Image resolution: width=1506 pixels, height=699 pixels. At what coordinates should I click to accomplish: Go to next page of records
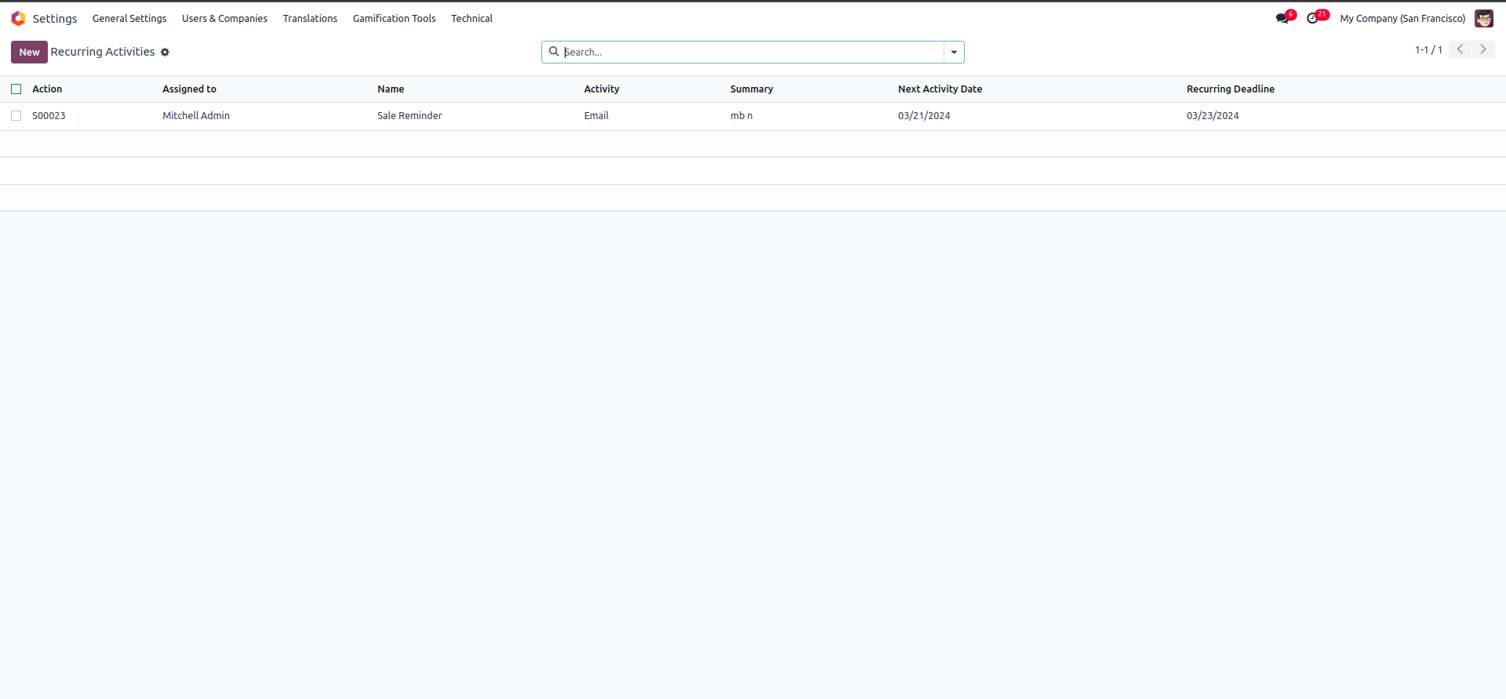click(1483, 49)
